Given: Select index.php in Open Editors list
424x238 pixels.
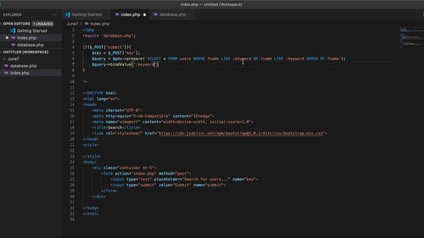Looking at the screenshot, I should click(26, 38).
